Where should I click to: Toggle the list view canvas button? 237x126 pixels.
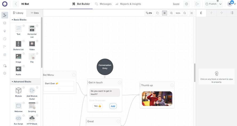coord(165,13)
